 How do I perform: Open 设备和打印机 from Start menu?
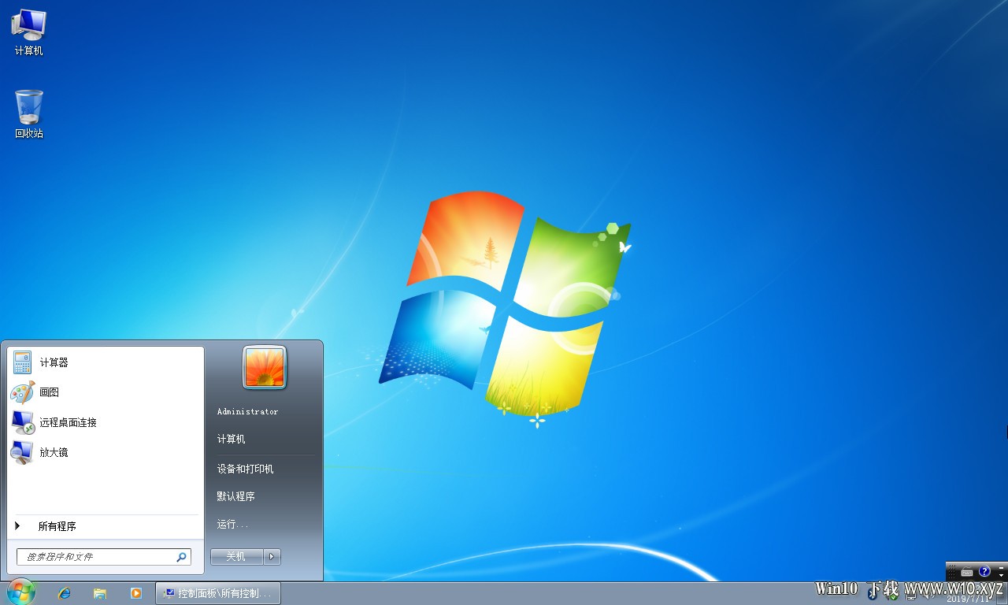(x=245, y=469)
